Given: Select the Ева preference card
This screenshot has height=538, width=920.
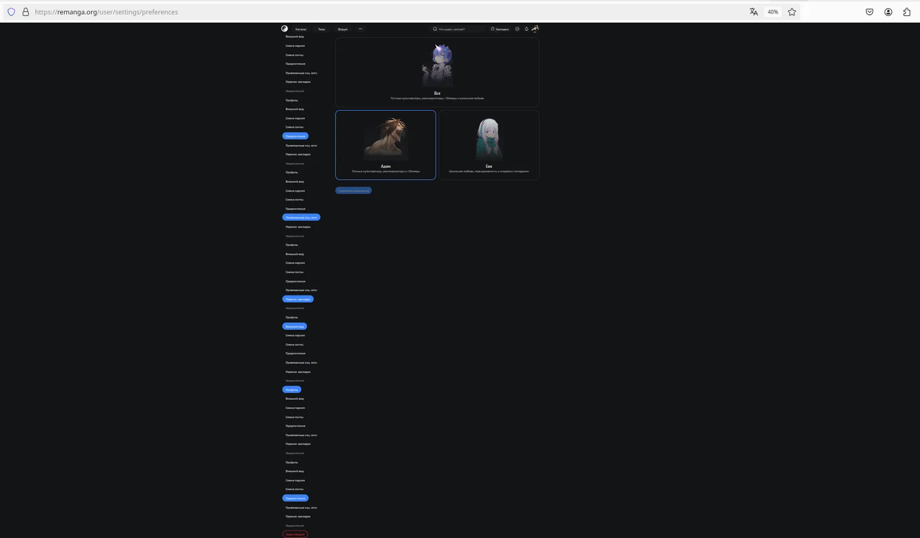Looking at the screenshot, I should (489, 145).
